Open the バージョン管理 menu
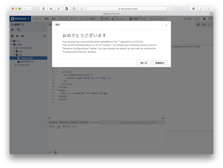 point(87,19)
